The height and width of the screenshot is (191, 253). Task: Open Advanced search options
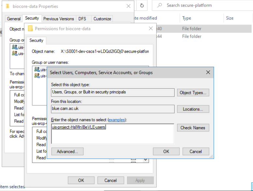[67, 152]
